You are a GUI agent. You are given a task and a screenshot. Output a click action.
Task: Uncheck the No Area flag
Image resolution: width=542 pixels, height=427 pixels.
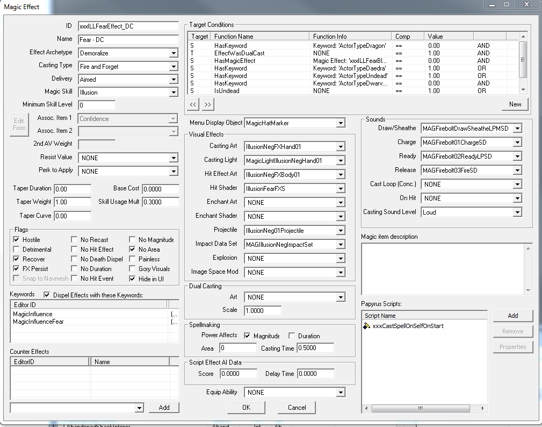[132, 249]
